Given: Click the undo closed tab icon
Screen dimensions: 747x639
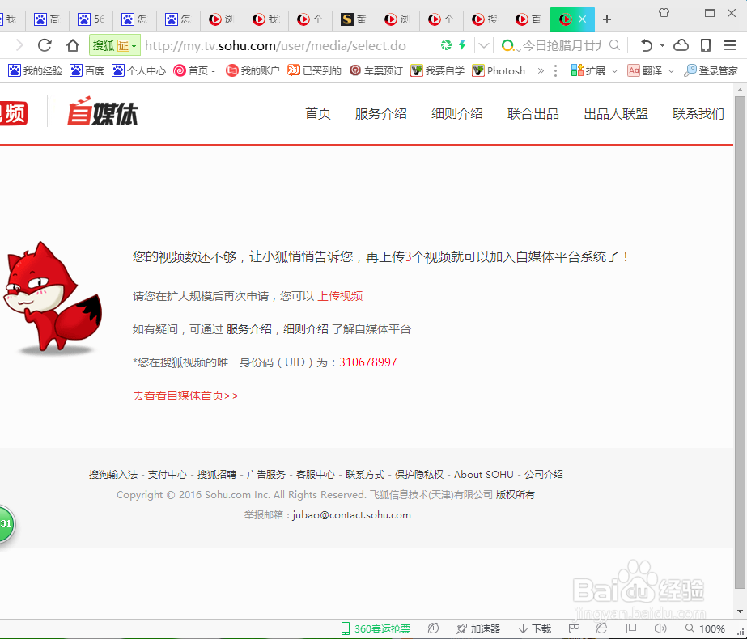Looking at the screenshot, I should [646, 46].
